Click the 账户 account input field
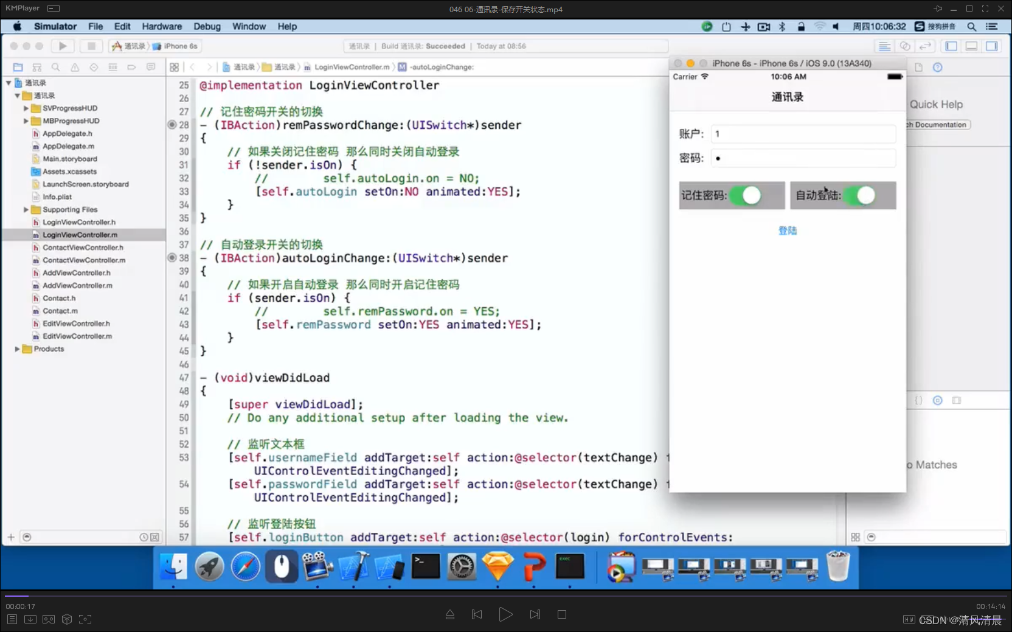 [803, 134]
